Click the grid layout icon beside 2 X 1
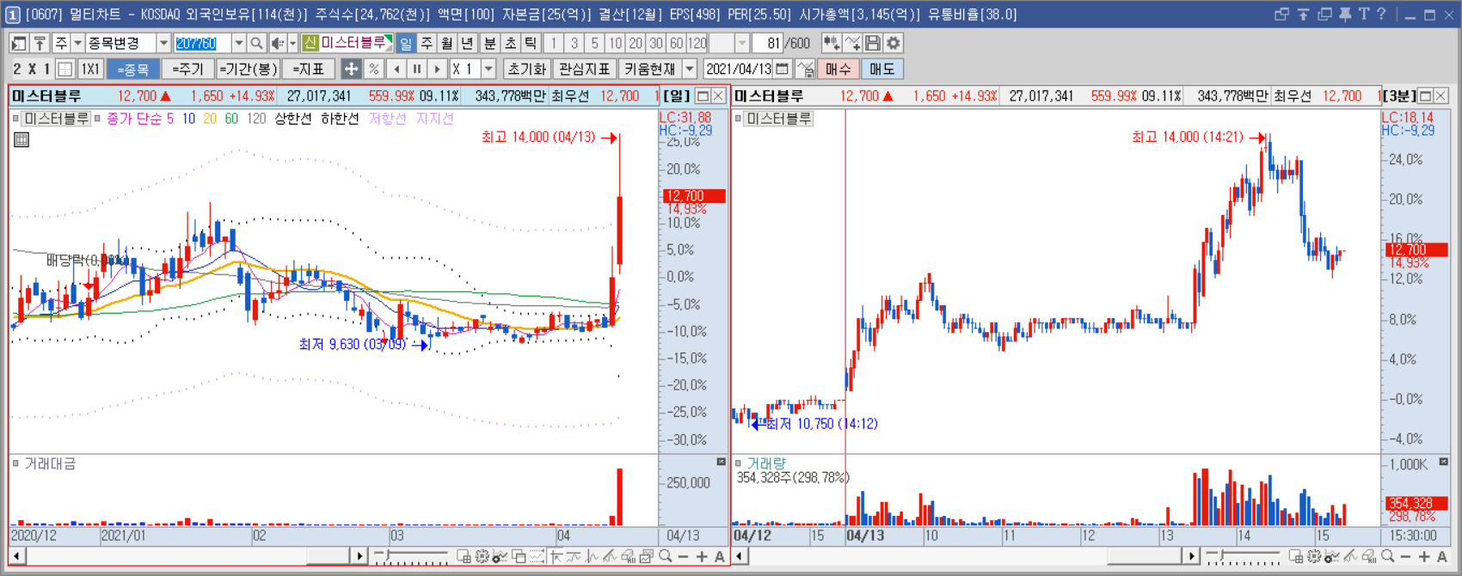The image size is (1462, 576). pos(64,69)
